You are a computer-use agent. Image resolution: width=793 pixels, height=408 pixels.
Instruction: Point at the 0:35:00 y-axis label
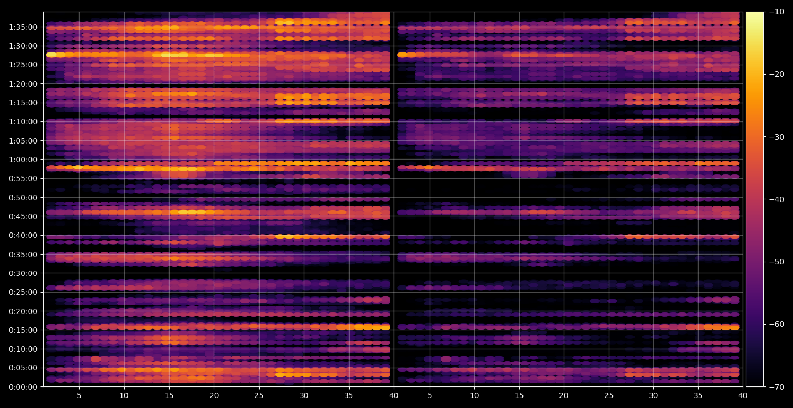click(23, 255)
